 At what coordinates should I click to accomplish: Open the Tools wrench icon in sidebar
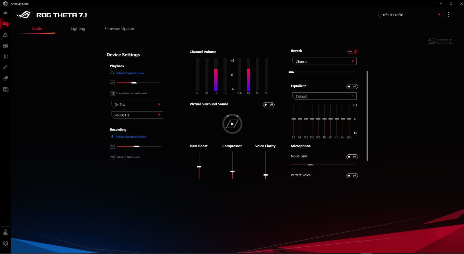(x=5, y=67)
